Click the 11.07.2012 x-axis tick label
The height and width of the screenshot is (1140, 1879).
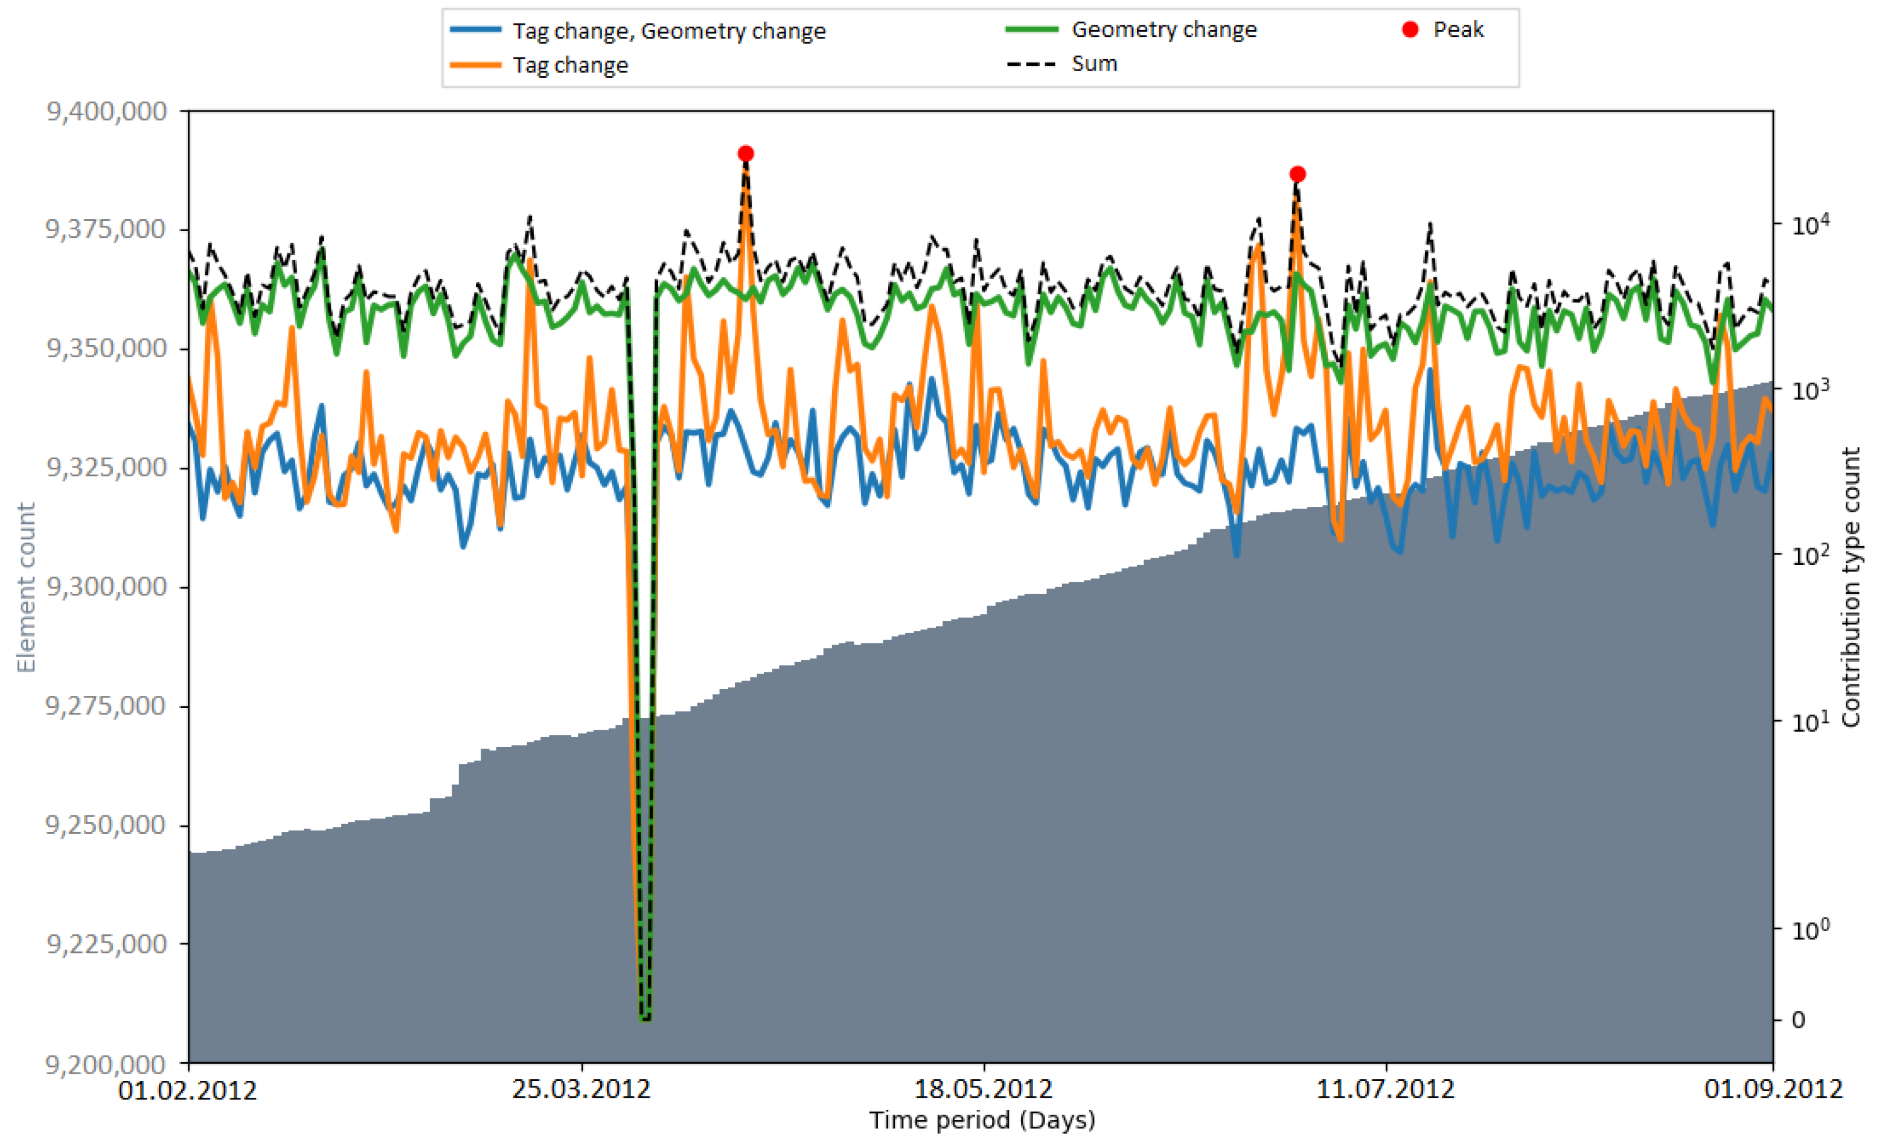pos(1385,1089)
